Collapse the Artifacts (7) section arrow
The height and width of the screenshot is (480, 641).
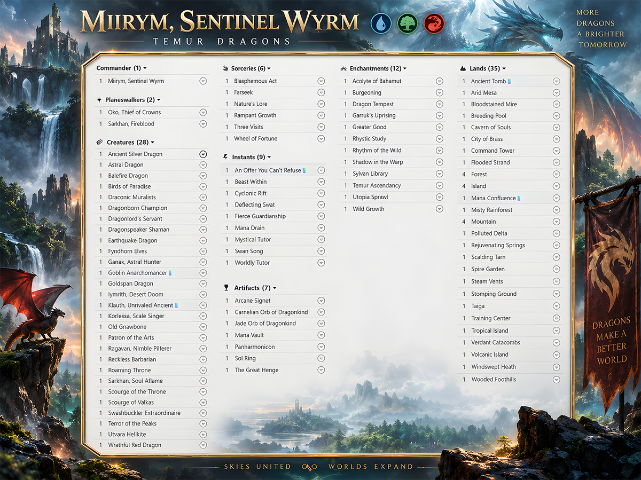coord(275,288)
